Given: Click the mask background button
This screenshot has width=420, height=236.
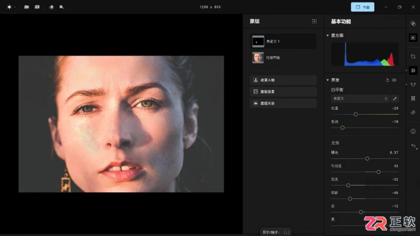Looking at the screenshot, I should 283,92.
